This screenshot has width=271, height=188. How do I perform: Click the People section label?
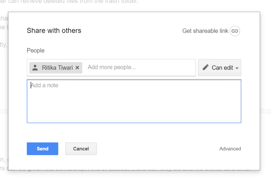[35, 50]
